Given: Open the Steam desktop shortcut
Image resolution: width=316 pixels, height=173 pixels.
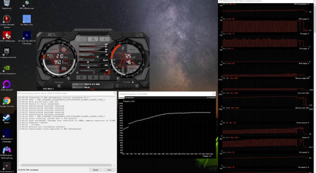Looking at the screenshot, I should pos(7,118).
